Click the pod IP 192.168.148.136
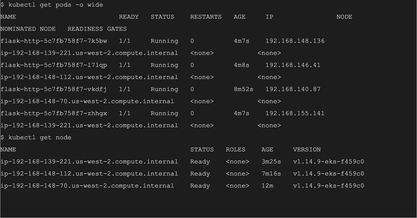This screenshot has width=417, height=218. [x=295, y=41]
